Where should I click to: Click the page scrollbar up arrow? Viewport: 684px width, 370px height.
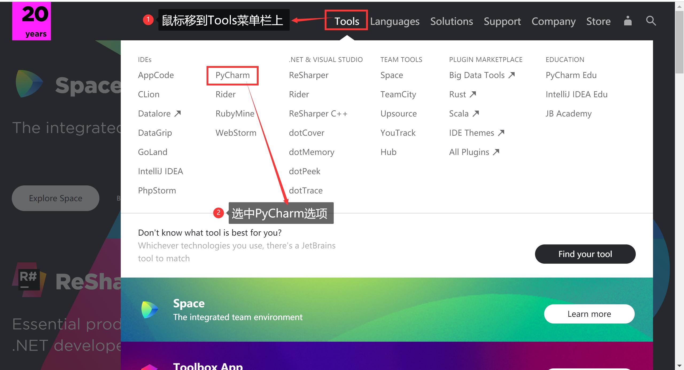(x=679, y=6)
